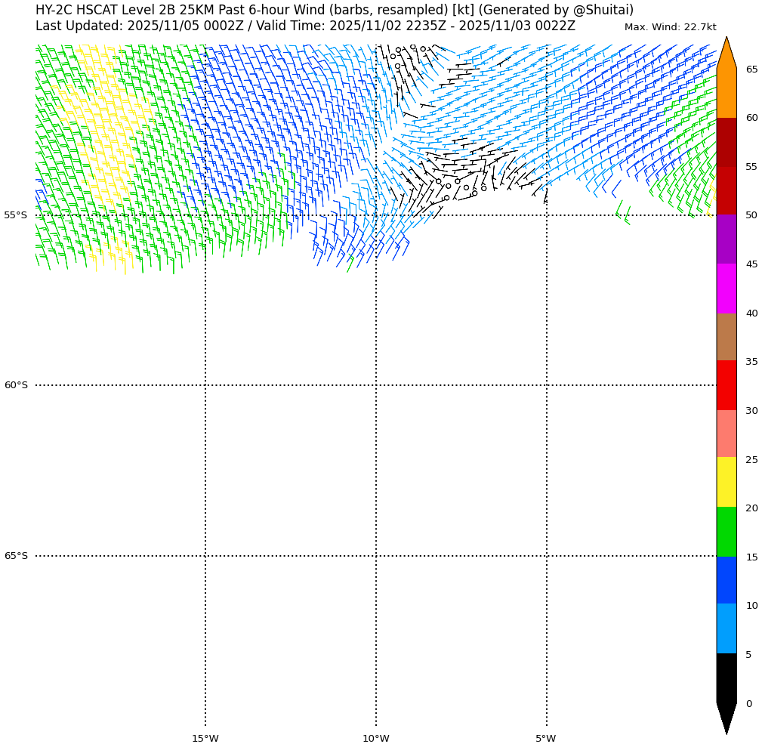Click the orange arrow atop the colorbar
Screen dimensions: 762x747
pos(726,54)
